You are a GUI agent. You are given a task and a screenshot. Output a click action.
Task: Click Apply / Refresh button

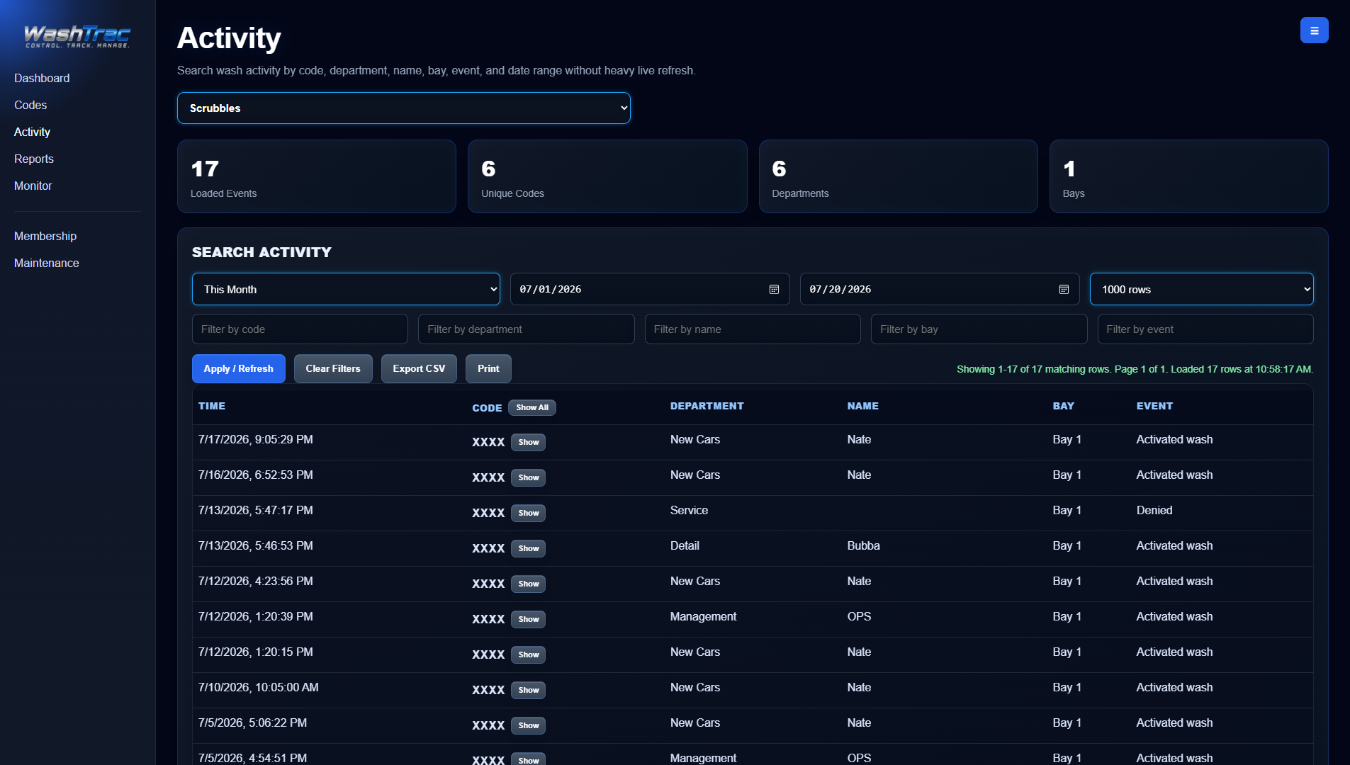tap(239, 368)
